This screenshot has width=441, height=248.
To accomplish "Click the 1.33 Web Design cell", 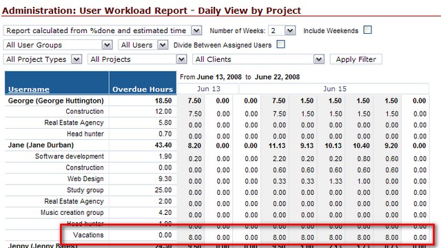I will pos(336,181).
